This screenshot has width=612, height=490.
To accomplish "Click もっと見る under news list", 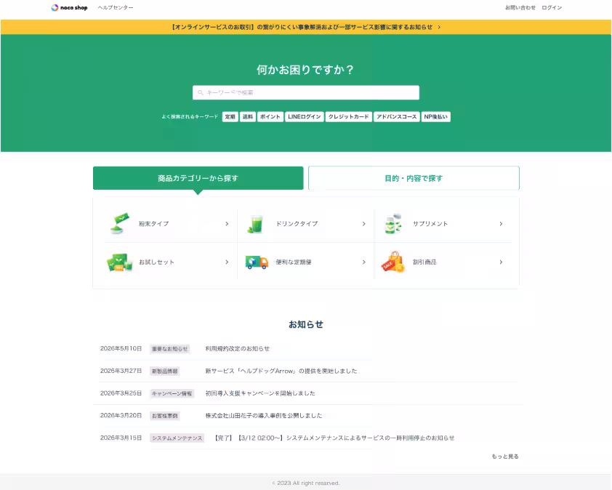I will [x=505, y=456].
